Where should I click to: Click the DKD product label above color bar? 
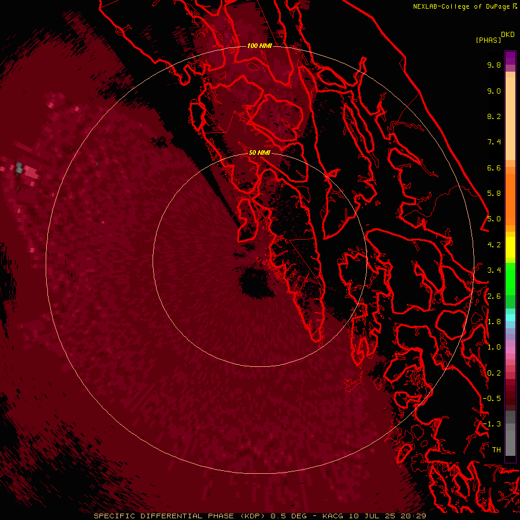[x=508, y=35]
